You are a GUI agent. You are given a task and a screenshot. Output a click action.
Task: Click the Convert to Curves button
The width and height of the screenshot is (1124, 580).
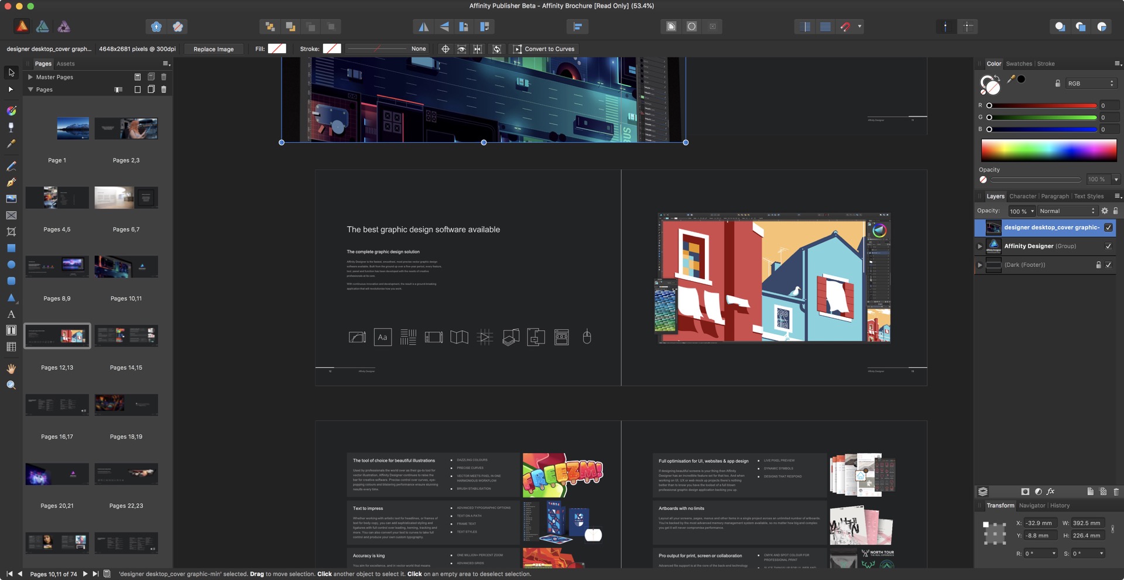point(544,49)
